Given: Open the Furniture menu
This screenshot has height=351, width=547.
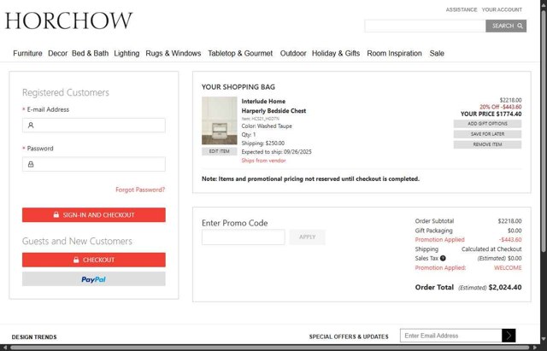Looking at the screenshot, I should point(27,53).
